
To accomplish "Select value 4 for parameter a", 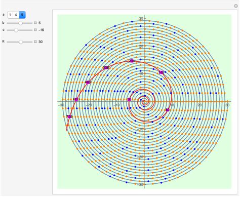I will (16, 15).
